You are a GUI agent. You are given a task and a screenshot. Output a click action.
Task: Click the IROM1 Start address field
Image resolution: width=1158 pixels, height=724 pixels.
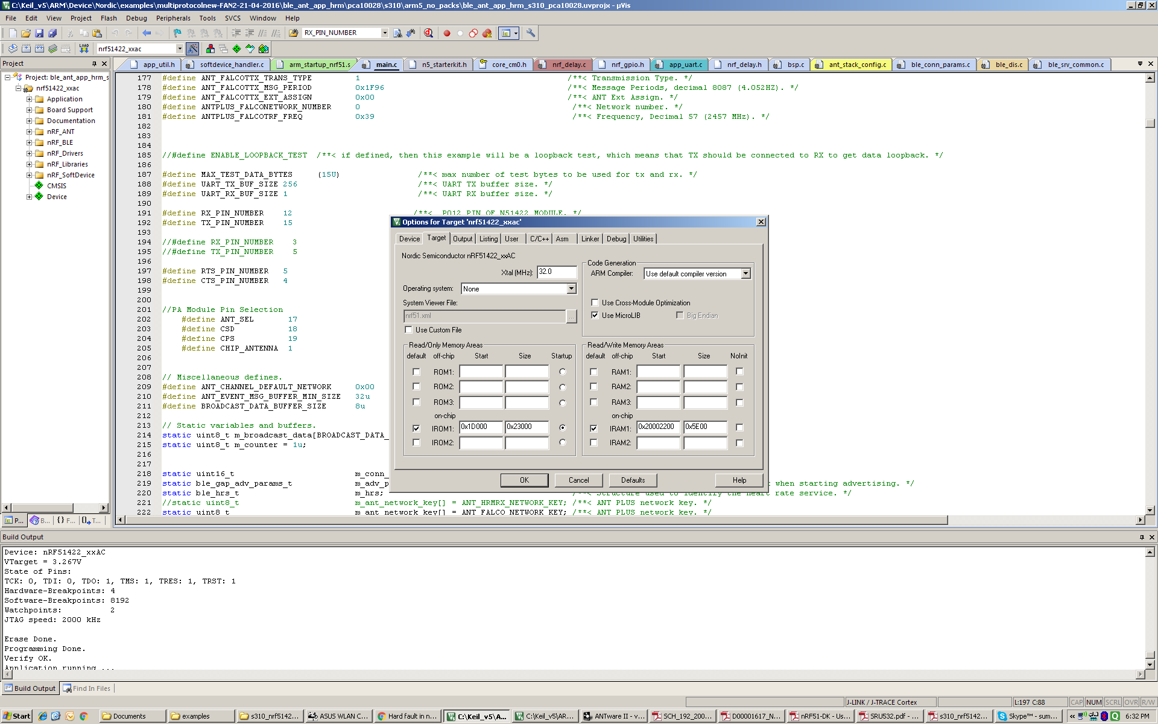pos(481,427)
